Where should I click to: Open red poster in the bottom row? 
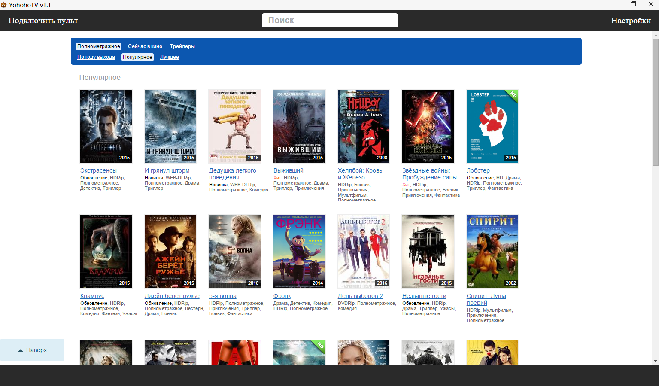point(235,353)
